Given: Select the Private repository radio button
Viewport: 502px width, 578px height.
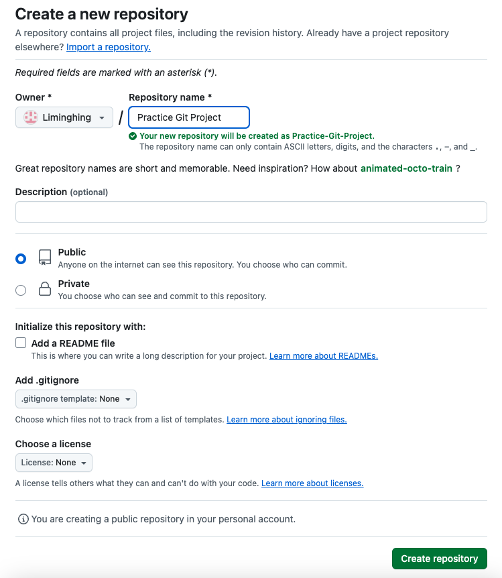Looking at the screenshot, I should pyautogui.click(x=21, y=290).
